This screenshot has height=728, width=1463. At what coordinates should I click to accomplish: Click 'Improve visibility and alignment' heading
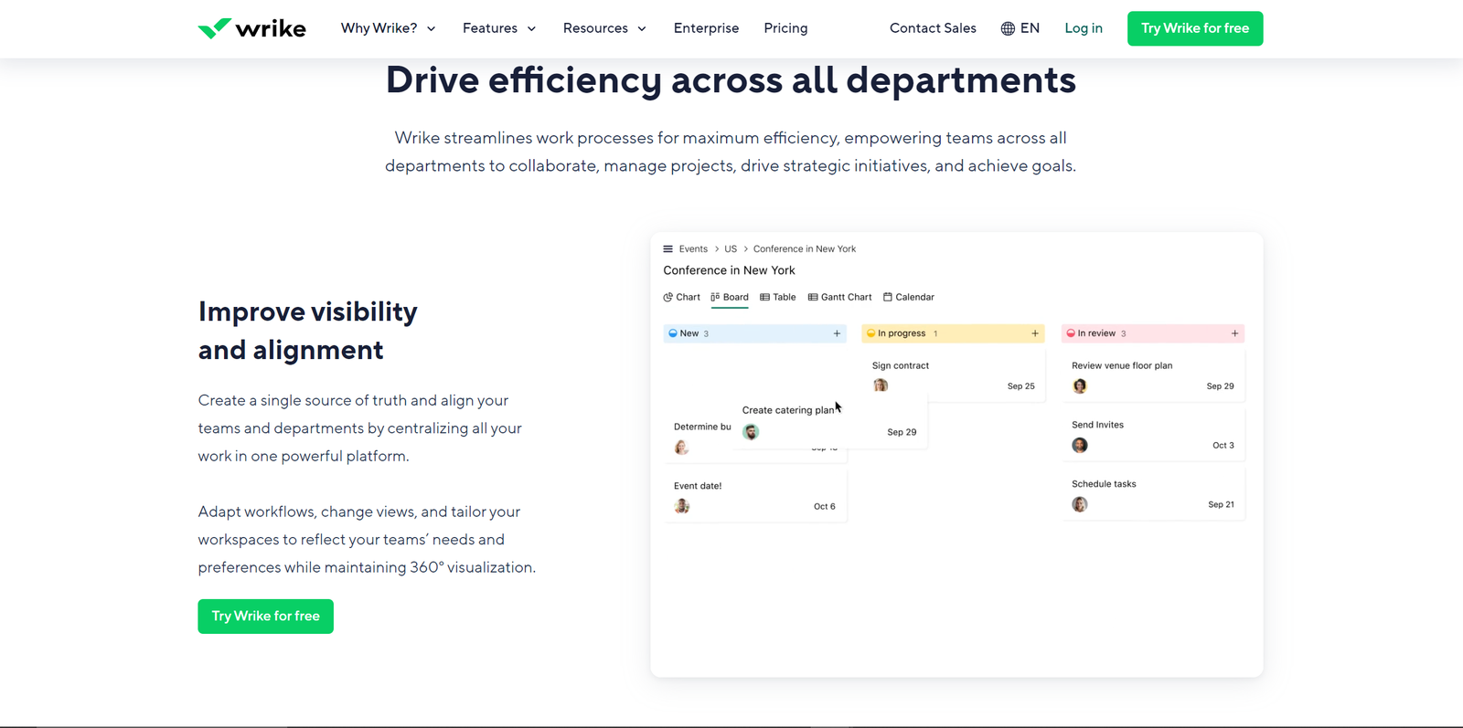308,331
